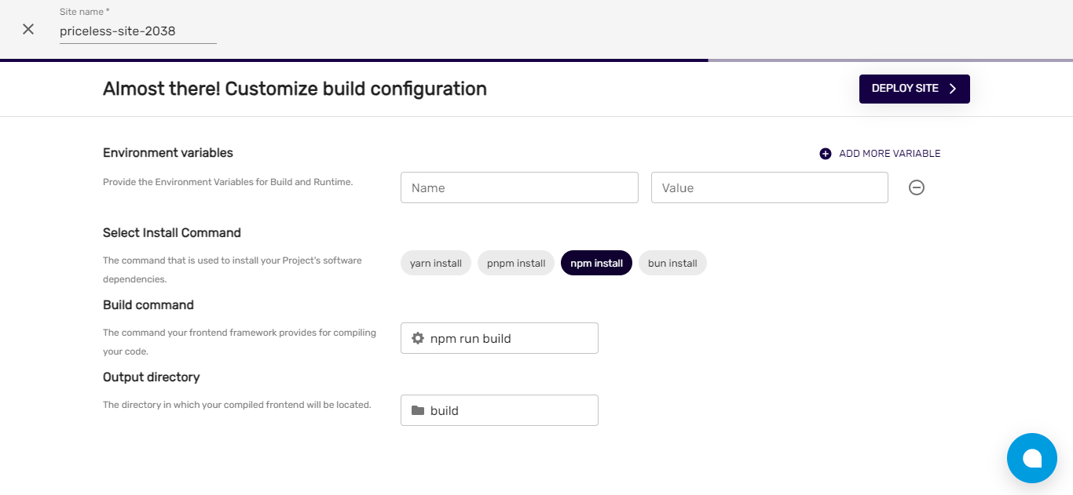Click the environment variable Value field

[769, 188]
